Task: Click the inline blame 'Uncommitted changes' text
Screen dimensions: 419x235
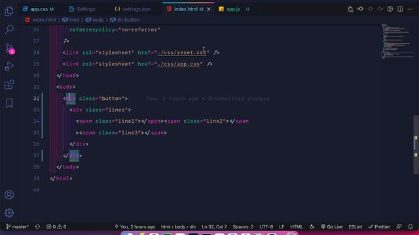Action: (x=238, y=99)
